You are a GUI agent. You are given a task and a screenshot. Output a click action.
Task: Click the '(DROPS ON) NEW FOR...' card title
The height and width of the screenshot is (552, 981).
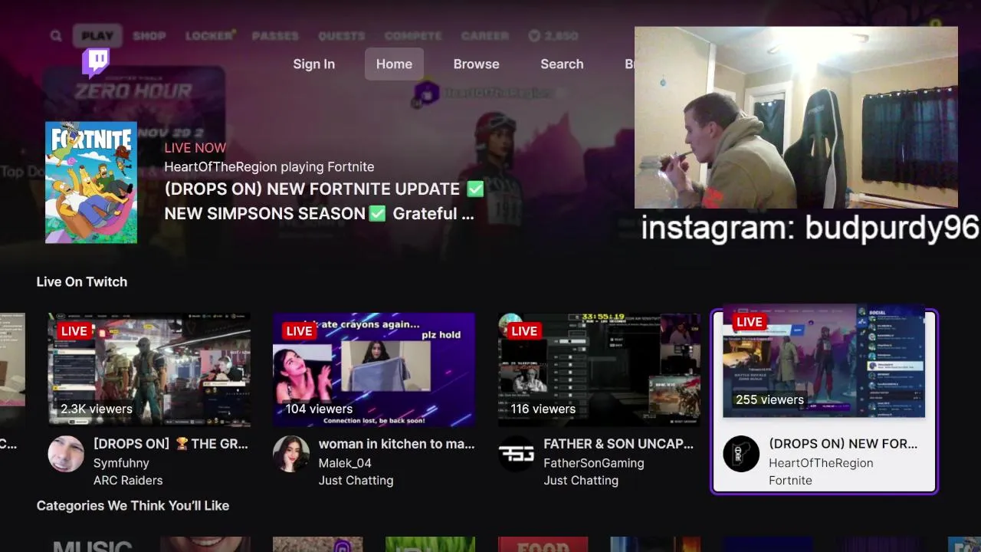pyautogui.click(x=843, y=444)
